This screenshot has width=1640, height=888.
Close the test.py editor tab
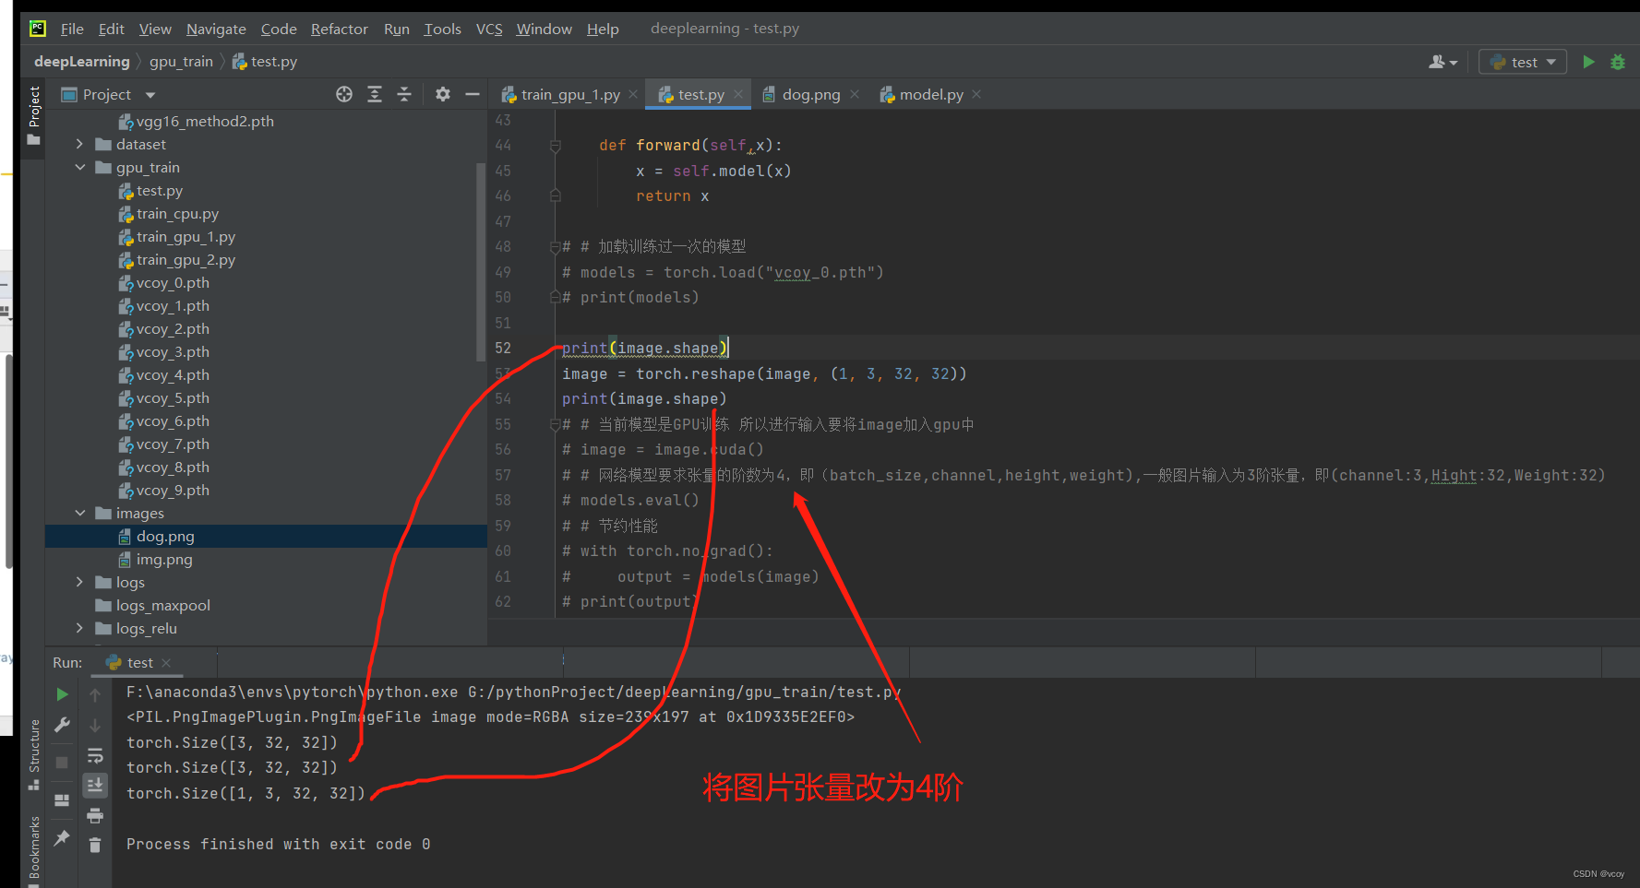pos(738,94)
